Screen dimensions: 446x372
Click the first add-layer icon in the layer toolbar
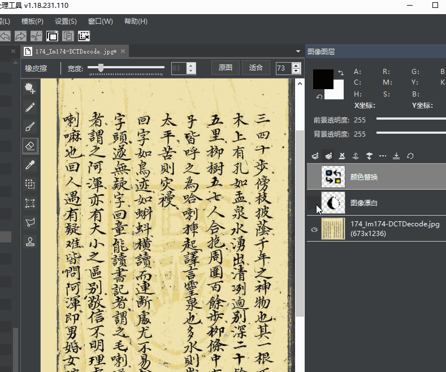tap(315, 156)
